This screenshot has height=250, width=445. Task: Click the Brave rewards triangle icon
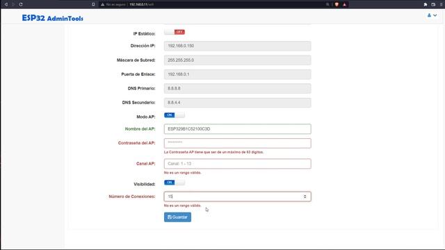coord(345,5)
